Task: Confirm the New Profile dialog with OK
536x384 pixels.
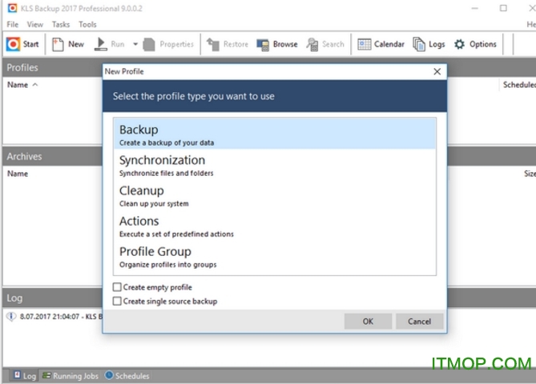Action: pos(368,321)
